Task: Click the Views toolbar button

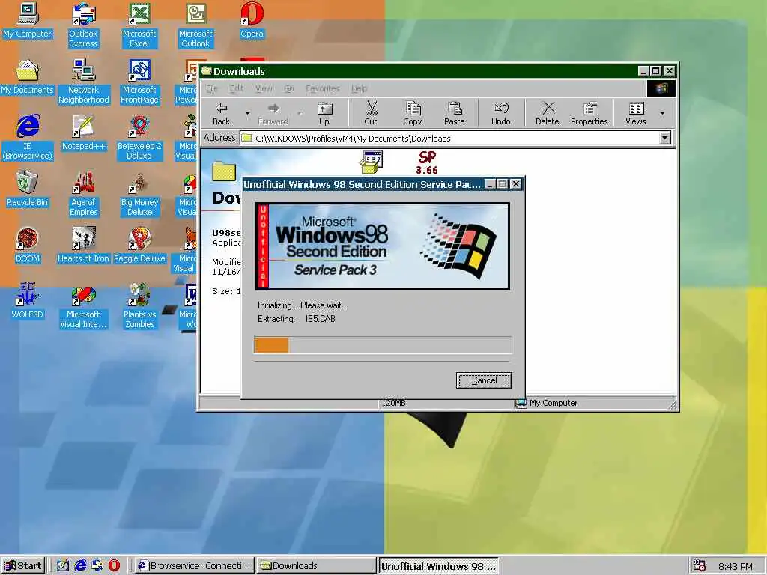Action: click(636, 114)
